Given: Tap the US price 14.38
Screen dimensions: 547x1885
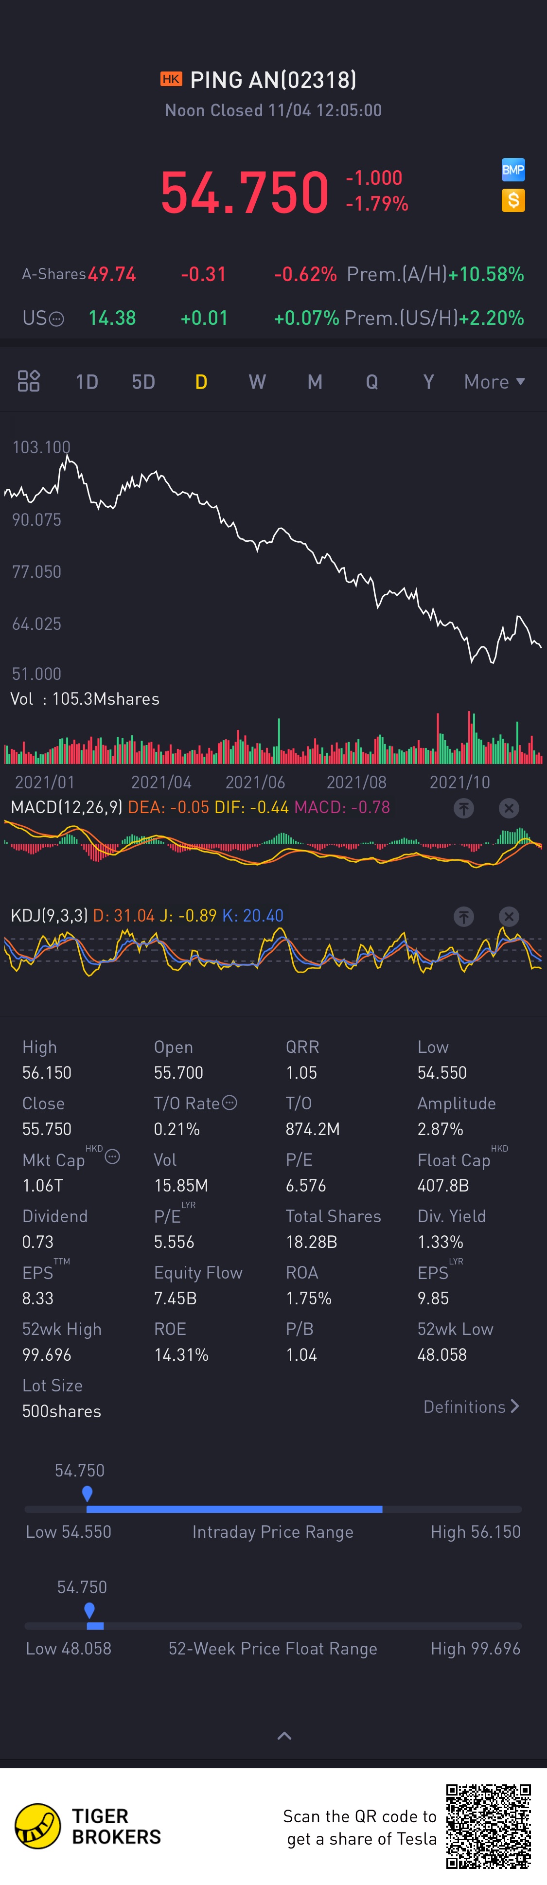Looking at the screenshot, I should click(112, 318).
